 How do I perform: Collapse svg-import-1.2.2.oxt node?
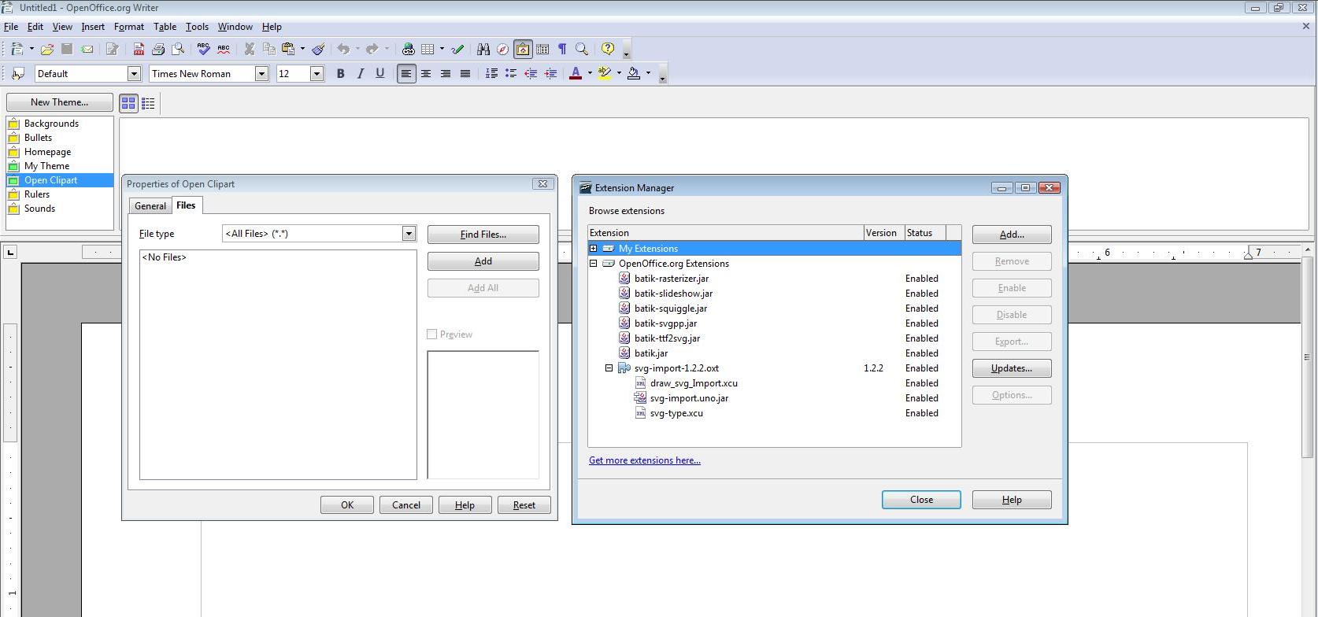[x=609, y=368]
